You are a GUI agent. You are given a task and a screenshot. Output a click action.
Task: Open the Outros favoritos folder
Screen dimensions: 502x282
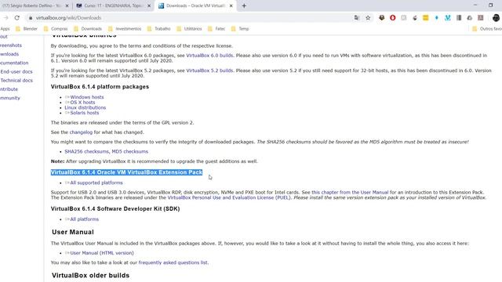pos(487,29)
